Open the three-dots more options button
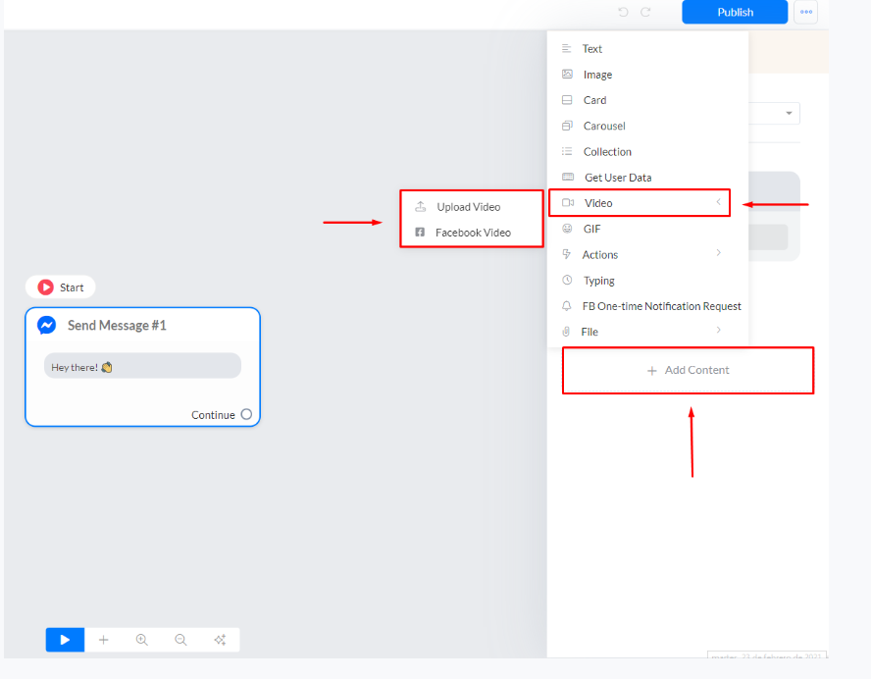This screenshot has width=871, height=679. (806, 12)
